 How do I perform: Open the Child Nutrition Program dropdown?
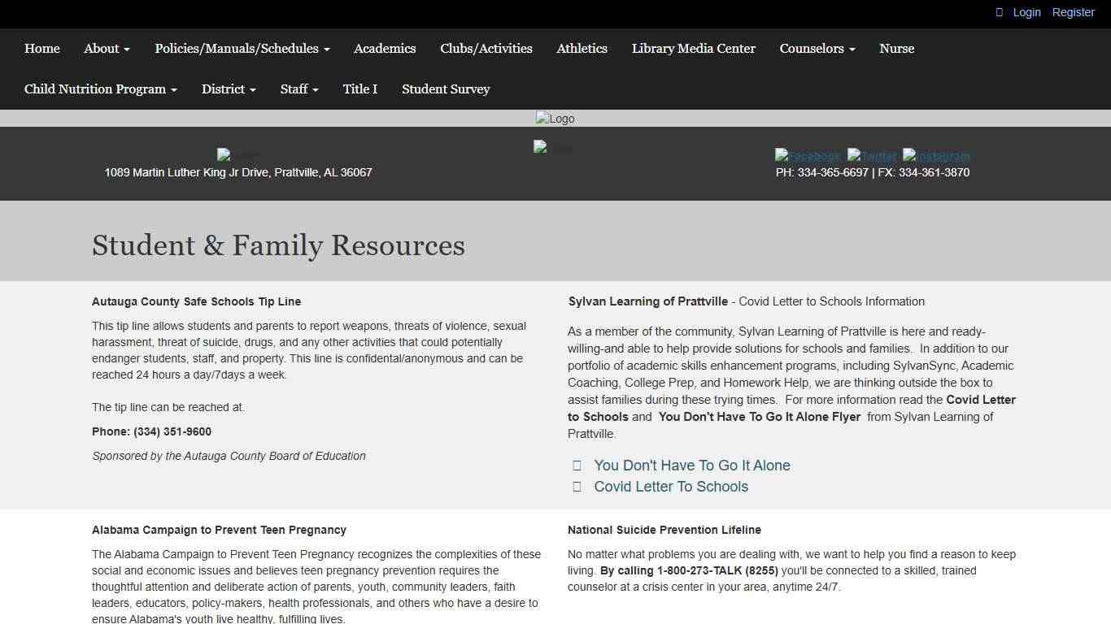point(100,89)
